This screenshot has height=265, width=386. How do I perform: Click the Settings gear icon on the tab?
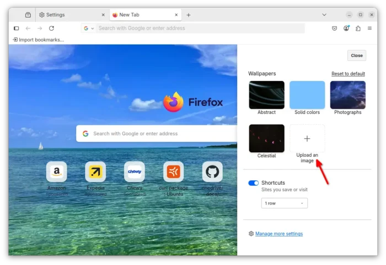click(42, 15)
